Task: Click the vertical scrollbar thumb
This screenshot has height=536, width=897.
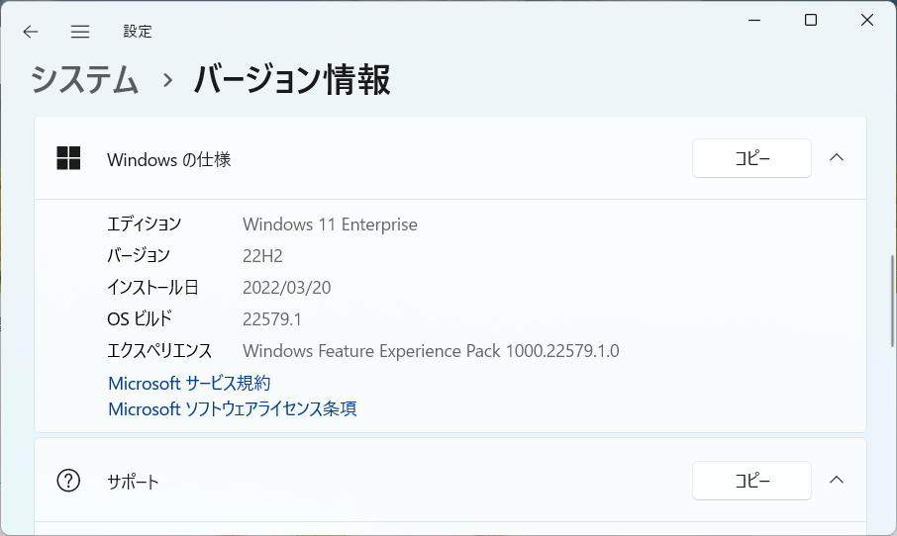Action: (x=892, y=301)
